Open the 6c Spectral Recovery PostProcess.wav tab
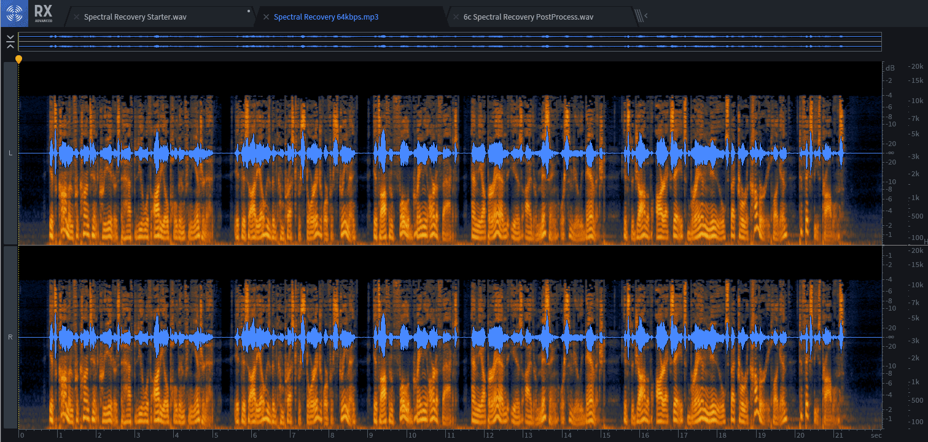The width and height of the screenshot is (928, 442). [x=528, y=17]
